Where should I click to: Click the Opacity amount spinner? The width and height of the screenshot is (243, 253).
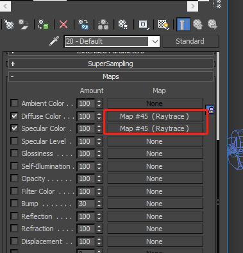[99, 179]
